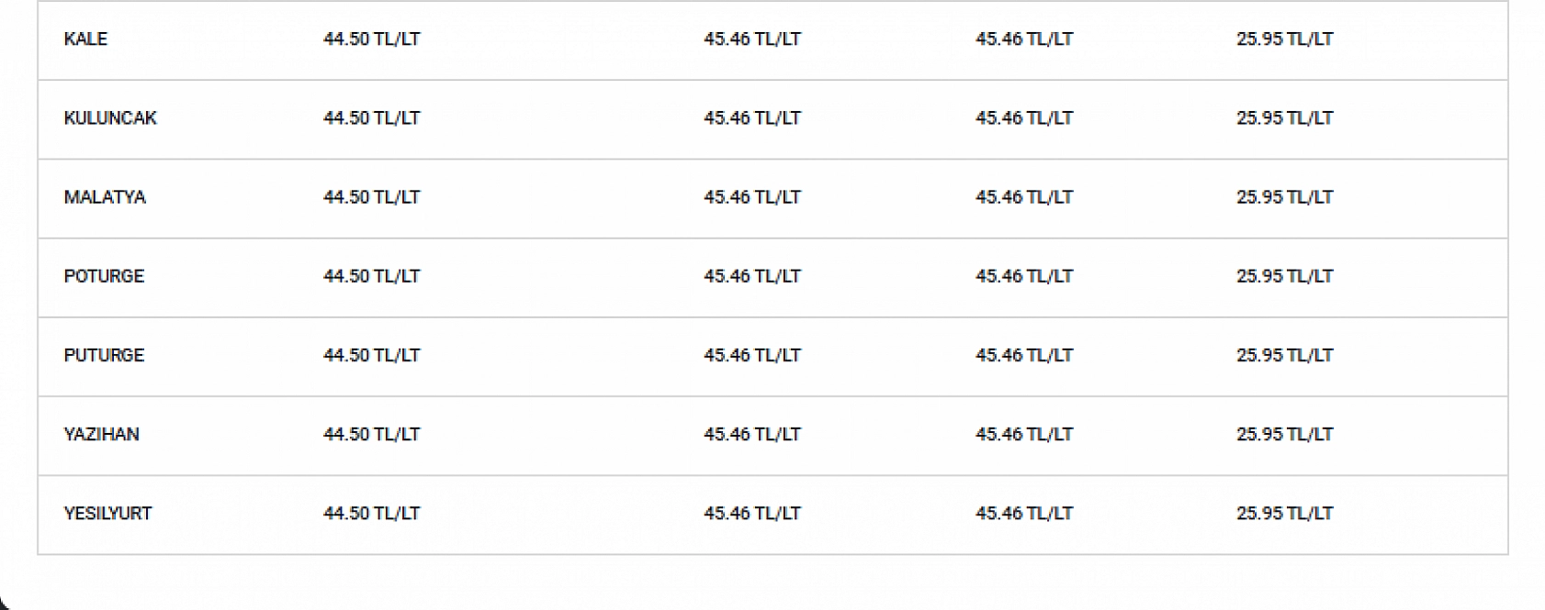Click the 44.50 TL/LT value in MALATYA row

[x=371, y=197]
